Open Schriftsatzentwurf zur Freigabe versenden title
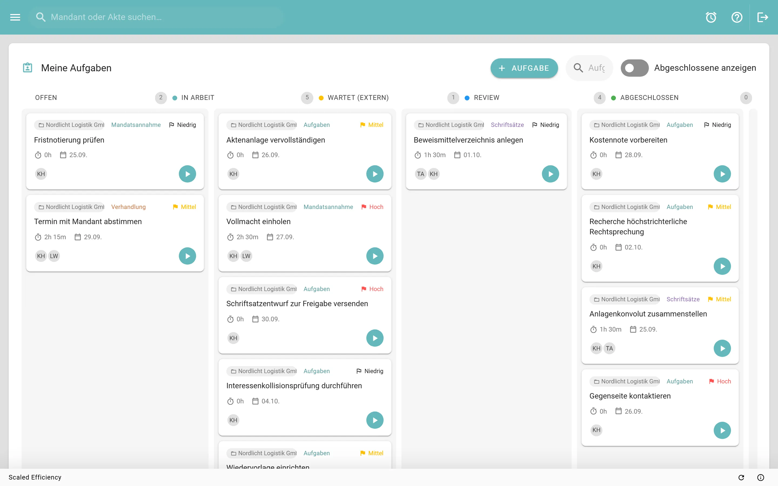Viewport: 778px width, 486px height. tap(297, 304)
